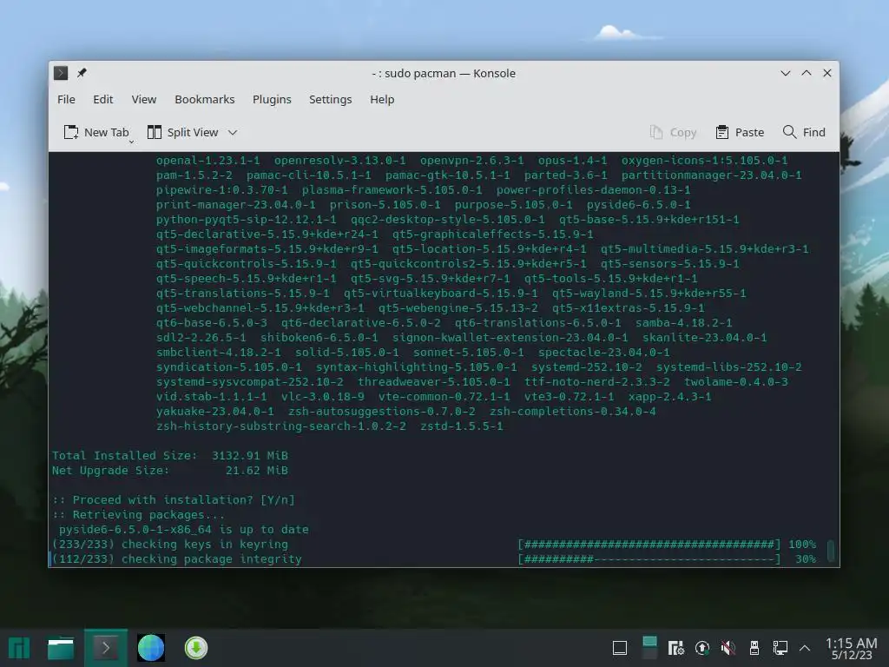Click the 'systemd-252.10-2' package name
889x667 pixels.
[x=587, y=367]
